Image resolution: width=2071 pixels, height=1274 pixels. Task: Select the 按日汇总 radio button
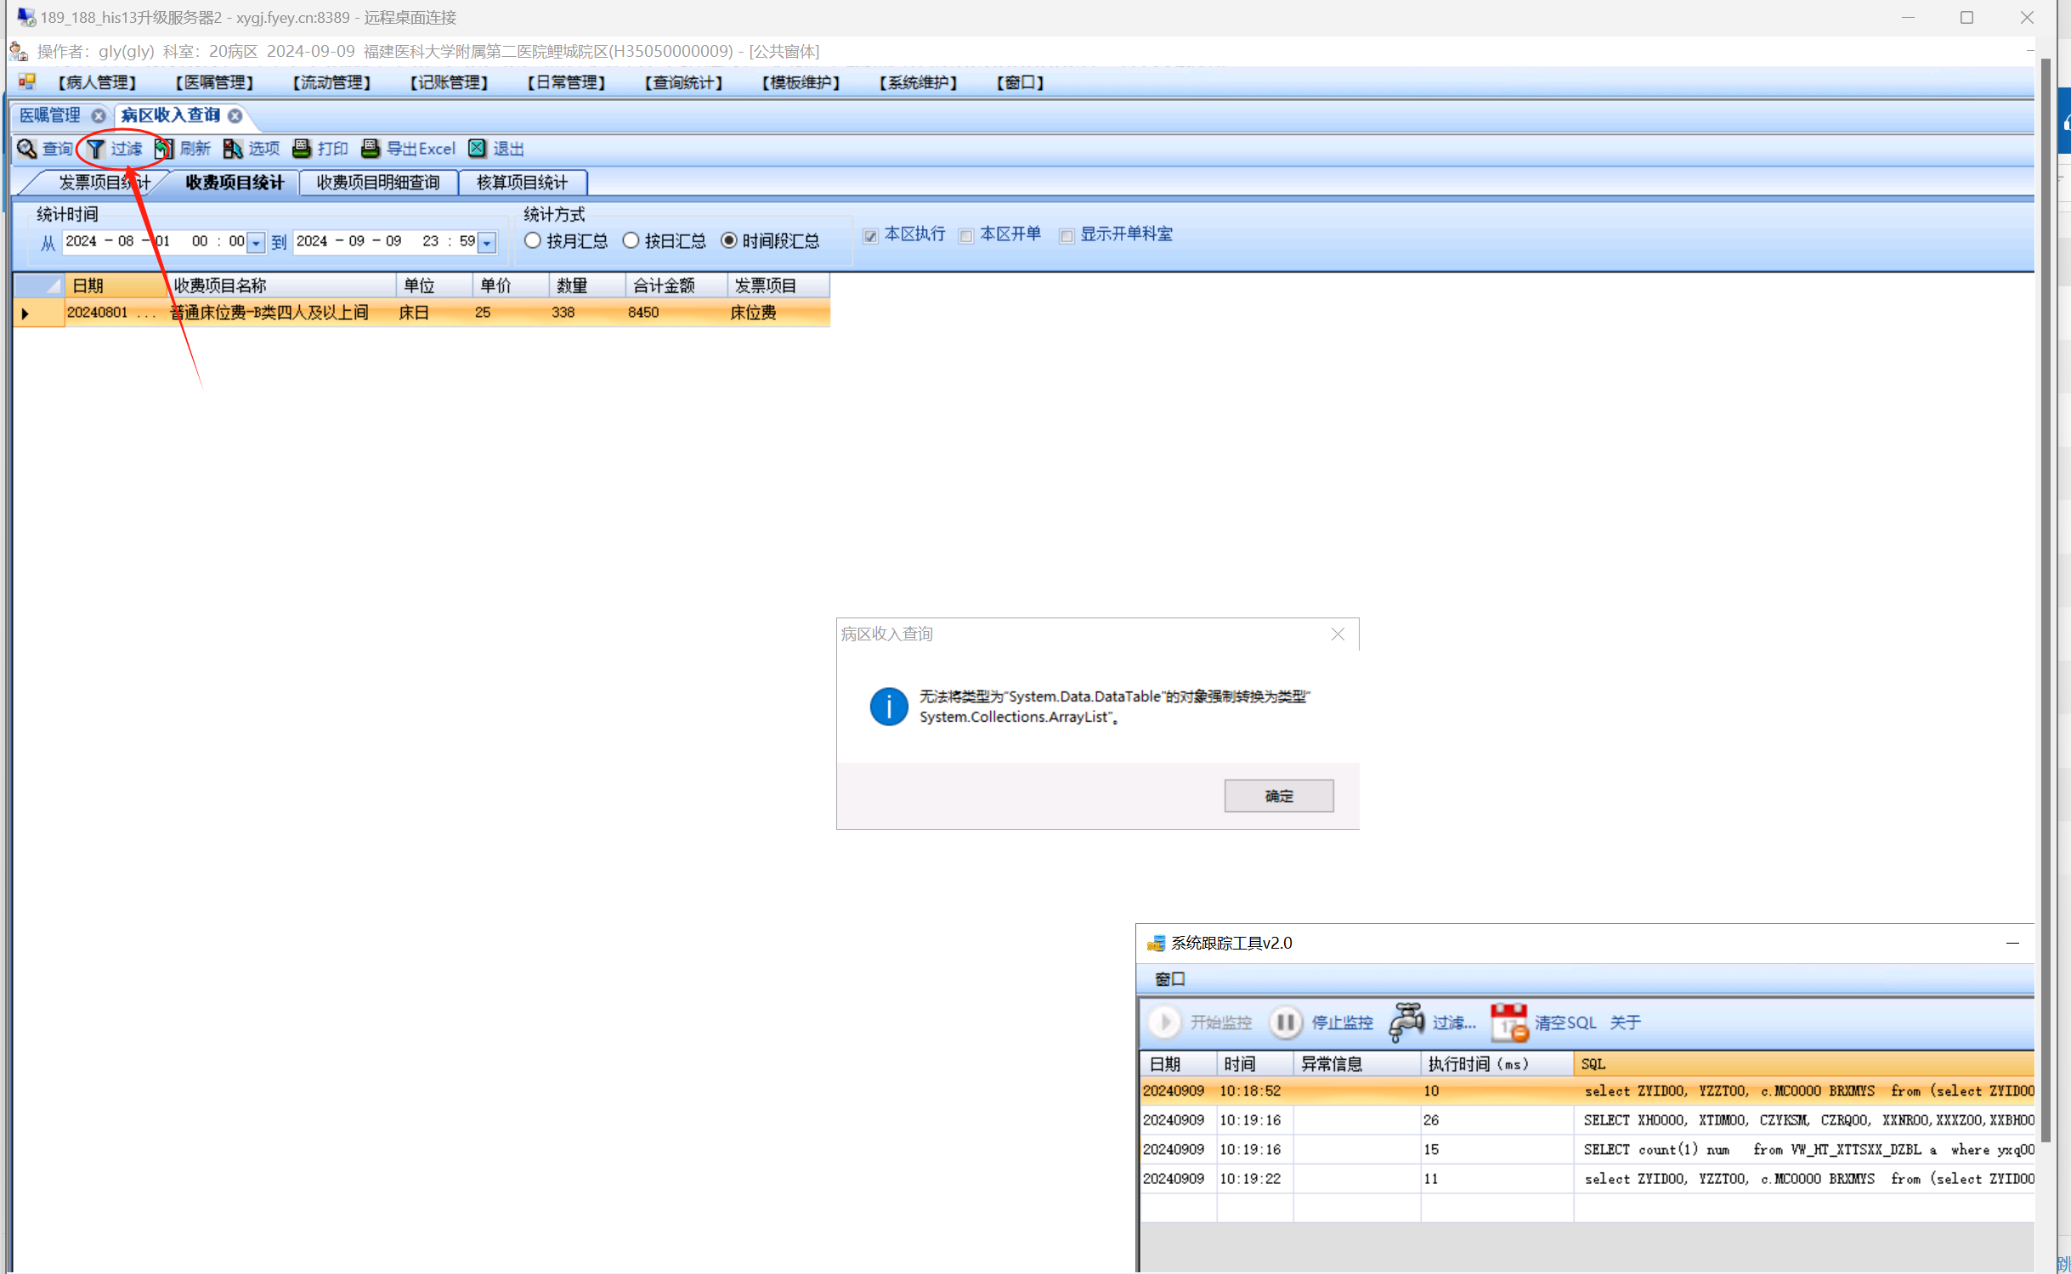[x=631, y=240]
